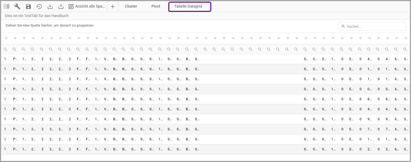Image resolution: width=411 pixels, height=162 pixels.
Task: Switch to the Pivot tab
Action: click(156, 7)
